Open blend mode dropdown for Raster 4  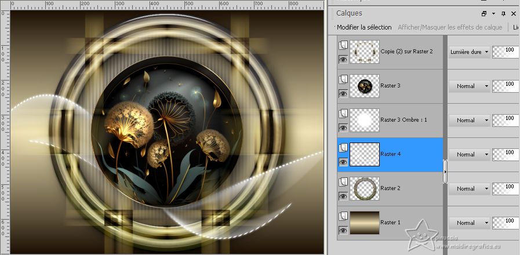pos(469,155)
